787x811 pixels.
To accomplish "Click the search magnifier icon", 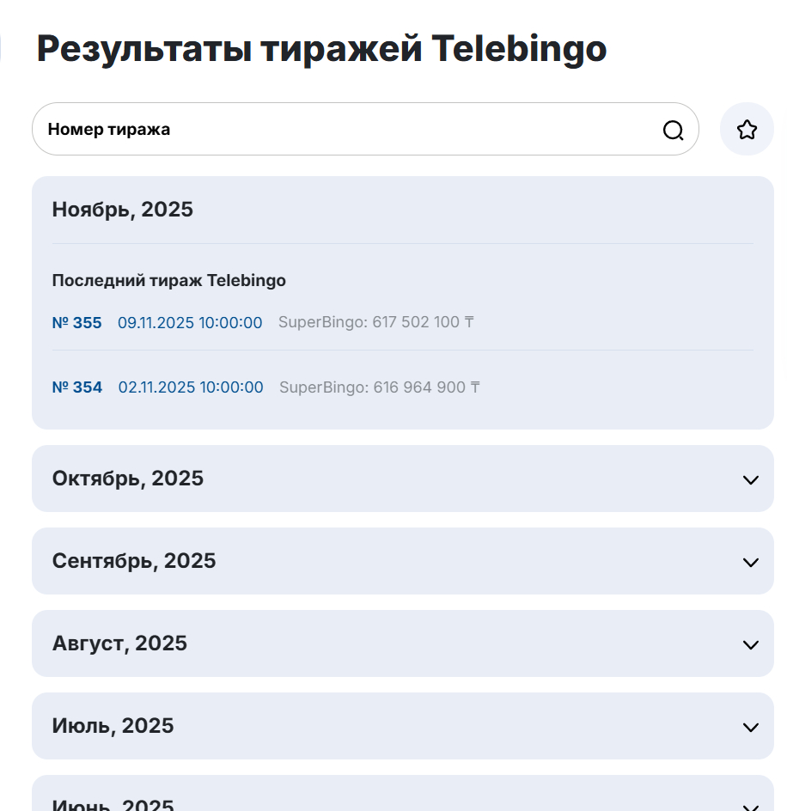I will click(673, 129).
